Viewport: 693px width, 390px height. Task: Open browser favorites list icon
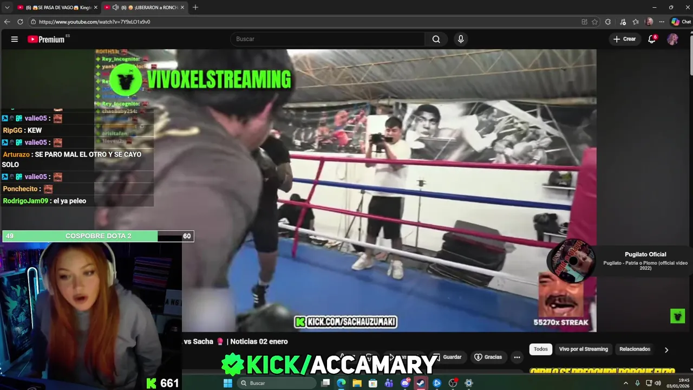point(636,22)
